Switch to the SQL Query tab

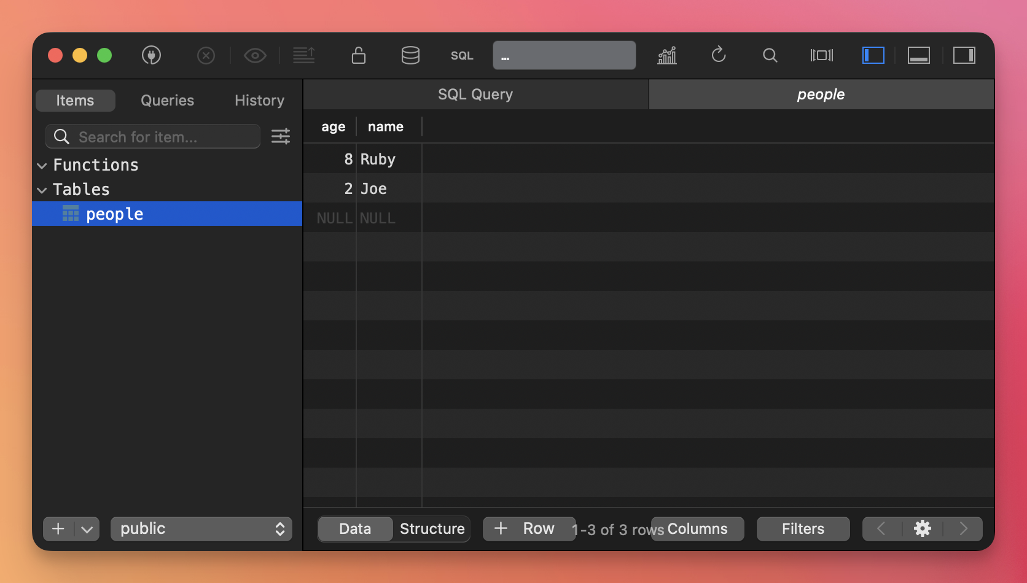[475, 95]
